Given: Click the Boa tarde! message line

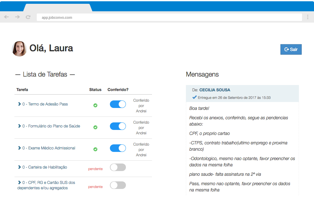Looking at the screenshot, I should tap(199, 108).
